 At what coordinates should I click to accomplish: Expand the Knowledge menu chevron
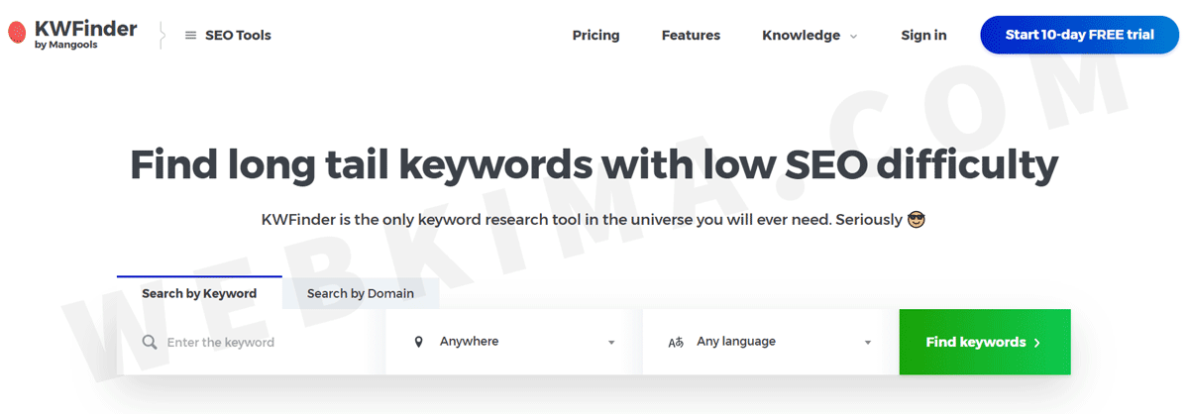tap(852, 37)
